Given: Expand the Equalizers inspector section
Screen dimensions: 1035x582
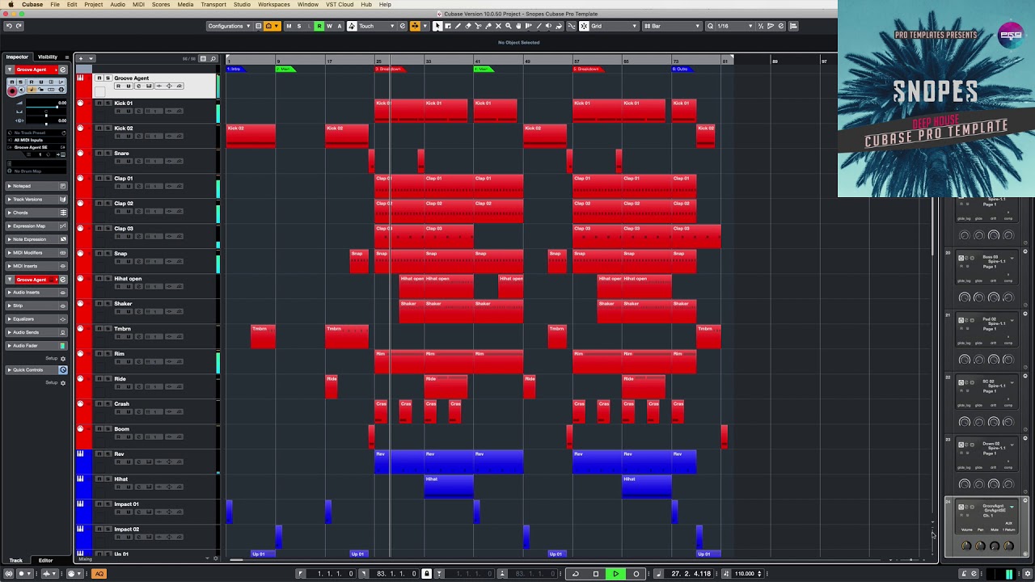Looking at the screenshot, I should [x=36, y=319].
